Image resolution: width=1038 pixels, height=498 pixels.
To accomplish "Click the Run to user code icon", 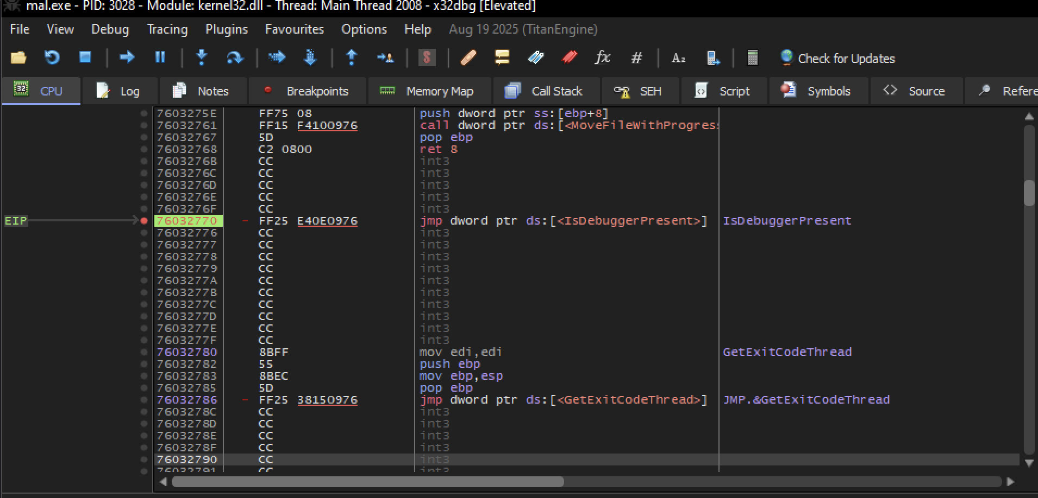I will click(385, 58).
